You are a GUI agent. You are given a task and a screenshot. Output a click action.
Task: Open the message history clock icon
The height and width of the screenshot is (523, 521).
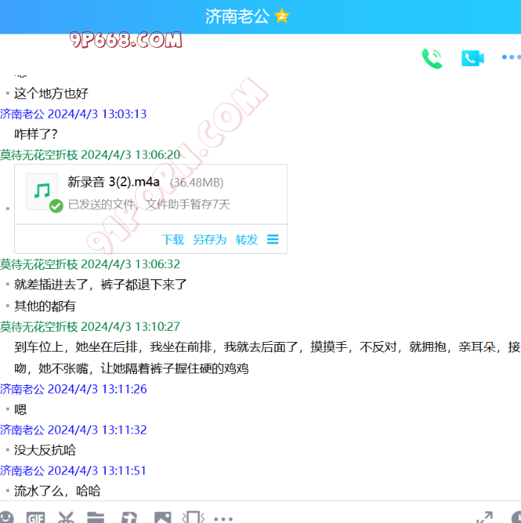(516, 517)
